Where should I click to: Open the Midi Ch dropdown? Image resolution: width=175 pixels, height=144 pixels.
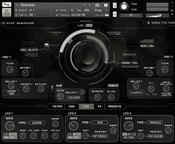click(x=34, y=15)
